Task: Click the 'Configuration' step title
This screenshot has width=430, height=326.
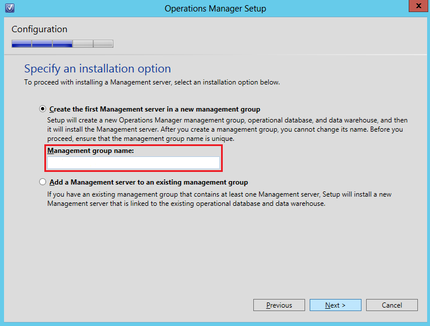Action: (x=39, y=29)
